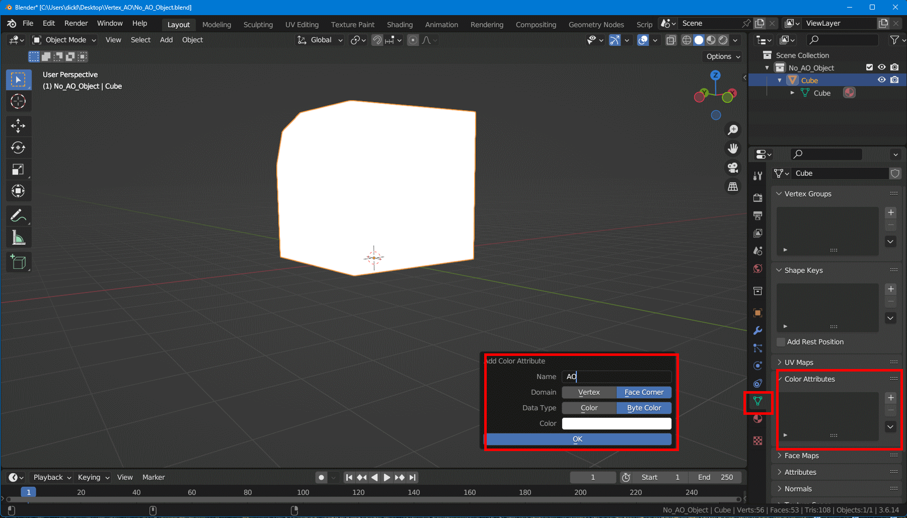The image size is (907, 518).
Task: Switch perspective/orthographic grid icon
Action: [733, 187]
